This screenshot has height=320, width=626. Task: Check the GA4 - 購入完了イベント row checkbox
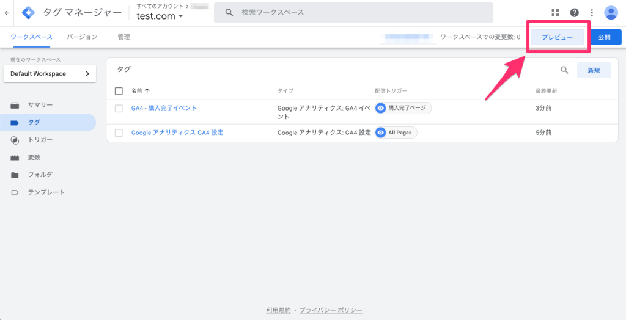119,109
